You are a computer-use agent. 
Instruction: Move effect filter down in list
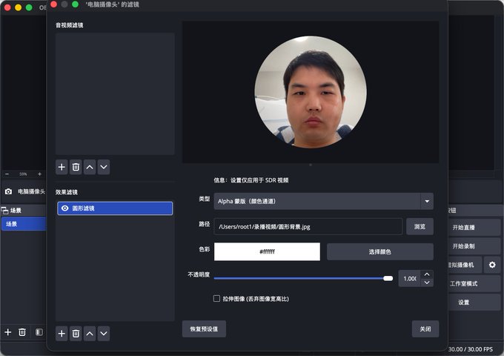tap(104, 334)
